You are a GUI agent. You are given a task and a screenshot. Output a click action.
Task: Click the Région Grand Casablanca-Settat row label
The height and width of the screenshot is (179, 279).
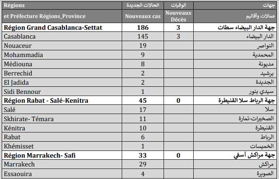(53, 28)
